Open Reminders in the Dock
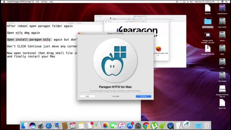 [x=89, y=126]
